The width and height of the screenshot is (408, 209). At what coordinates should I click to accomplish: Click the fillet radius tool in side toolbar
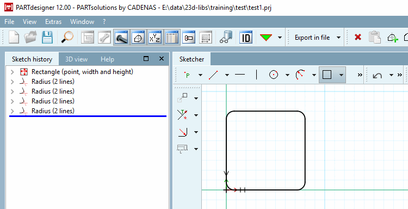click(x=183, y=132)
